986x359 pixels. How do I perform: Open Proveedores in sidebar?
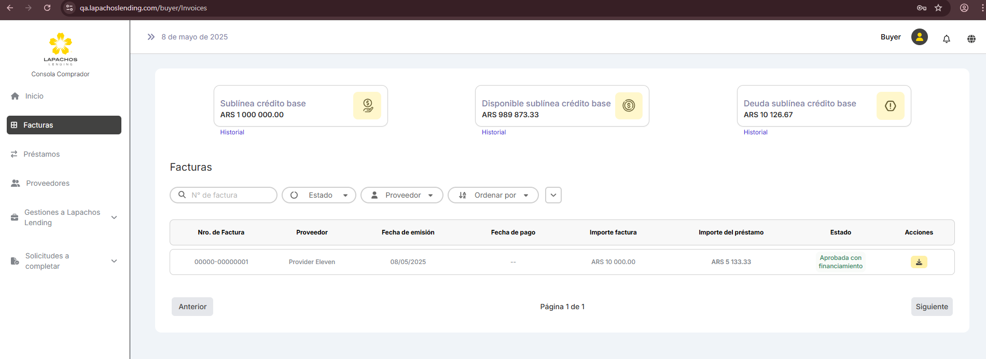coord(48,183)
